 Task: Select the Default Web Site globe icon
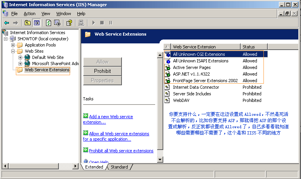[27, 57]
